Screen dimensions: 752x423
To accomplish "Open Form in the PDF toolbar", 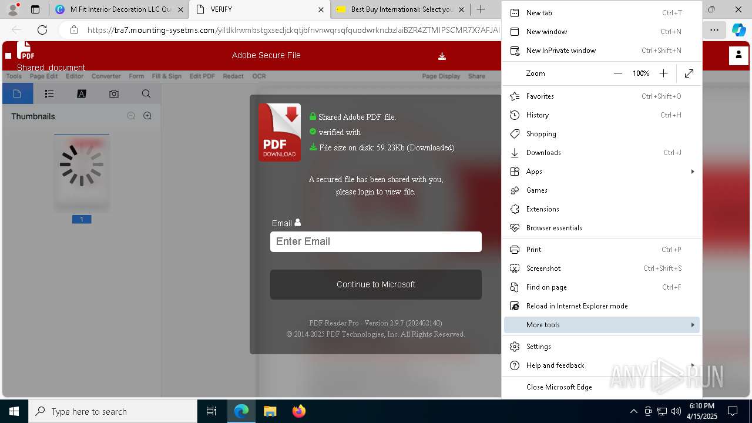I will [136, 76].
